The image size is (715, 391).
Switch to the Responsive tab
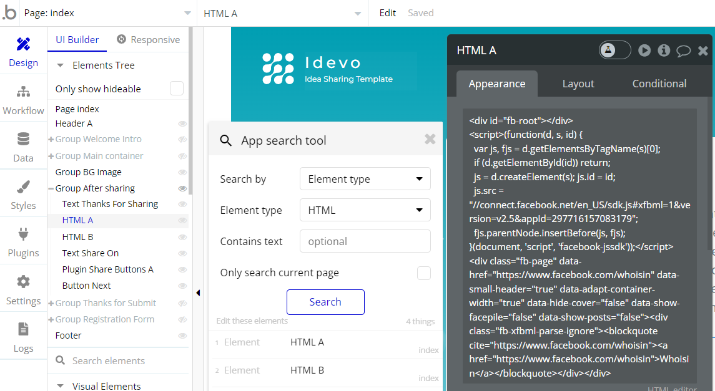[148, 40]
